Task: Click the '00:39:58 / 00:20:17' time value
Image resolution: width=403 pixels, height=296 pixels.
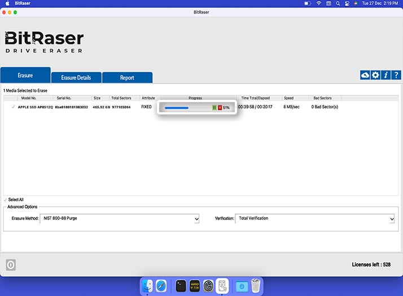Action: click(x=255, y=107)
